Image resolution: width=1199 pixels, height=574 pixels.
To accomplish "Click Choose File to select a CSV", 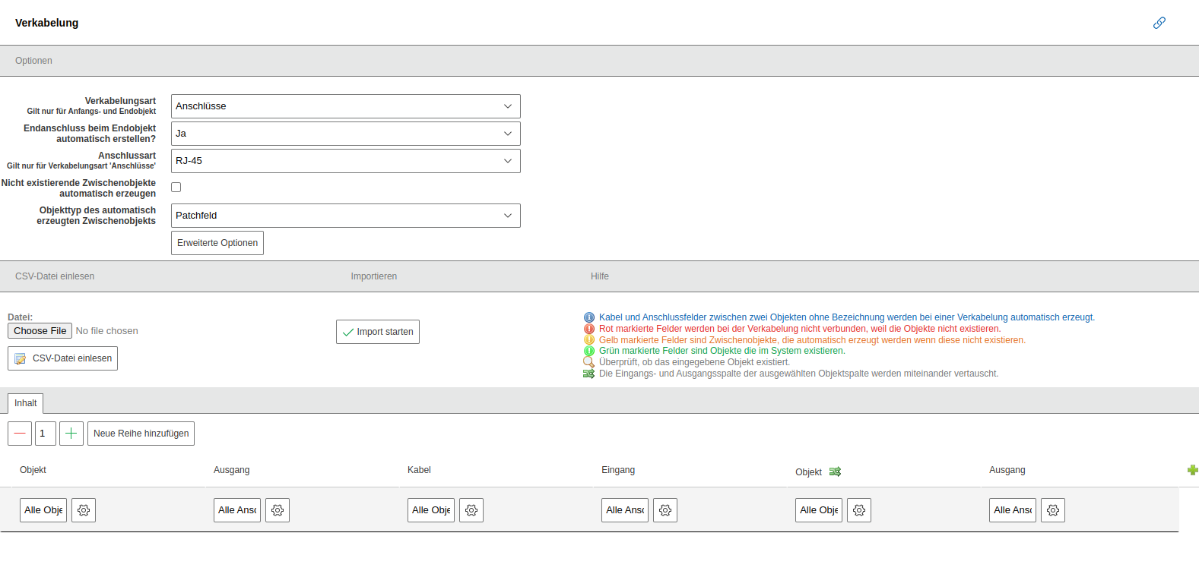I will coord(40,331).
